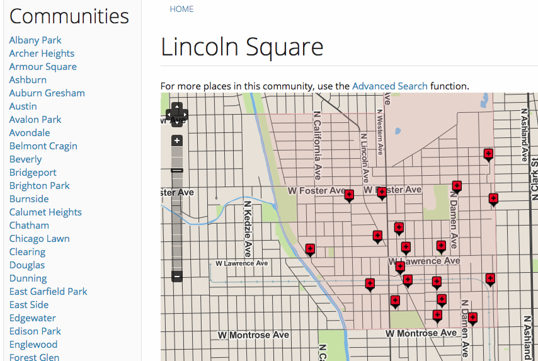Open the Bridgeport community link

point(33,173)
